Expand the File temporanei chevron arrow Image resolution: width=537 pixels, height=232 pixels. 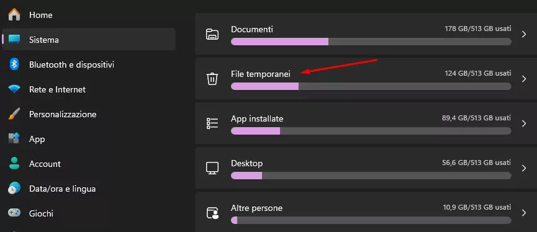(x=523, y=79)
